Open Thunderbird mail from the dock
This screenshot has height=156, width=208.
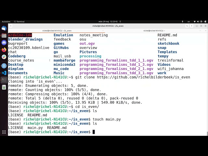4,28
